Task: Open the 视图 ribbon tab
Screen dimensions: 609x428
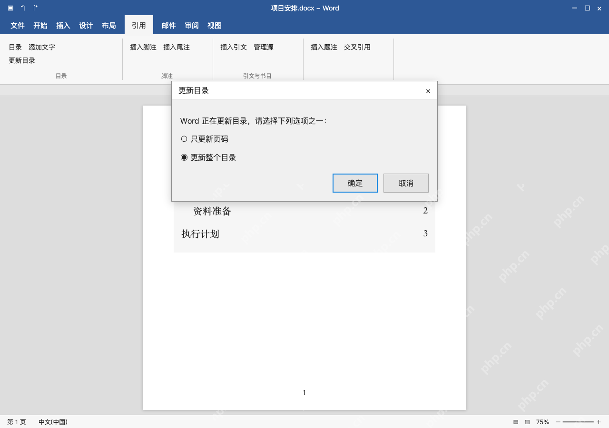Action: 215,25
